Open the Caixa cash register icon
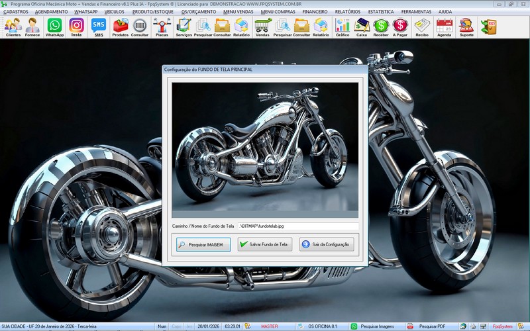The width and height of the screenshot is (530, 331). pyautogui.click(x=362, y=27)
